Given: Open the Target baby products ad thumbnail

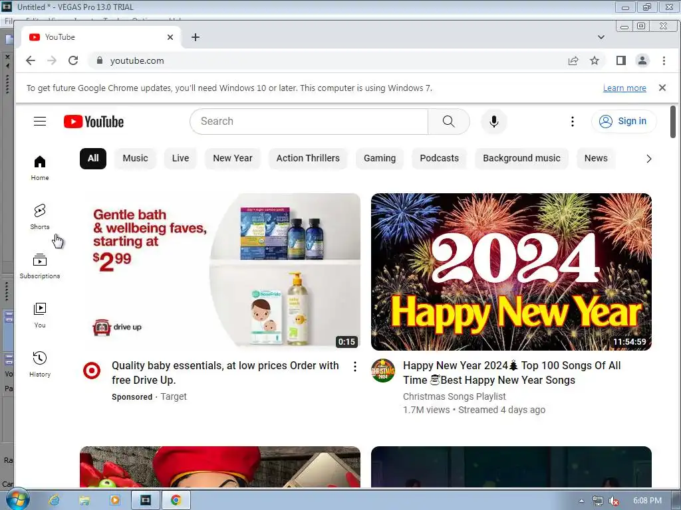Looking at the screenshot, I should (220, 272).
